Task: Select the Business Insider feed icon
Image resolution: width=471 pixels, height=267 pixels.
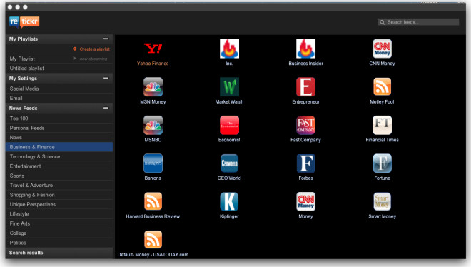Action: 305,49
